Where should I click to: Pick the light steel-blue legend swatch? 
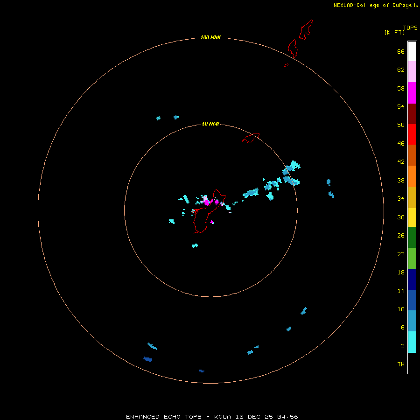[x=412, y=321]
